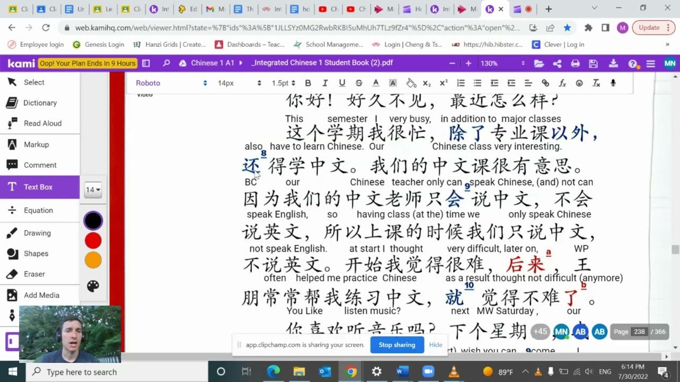Open the Roboto font family dropdown
680x382 pixels.
(171, 83)
